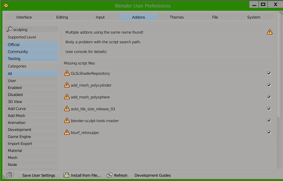Click the bsurf_retosuppo addon name
Image resolution: width=283 pixels, height=181 pixels.
point(85,133)
